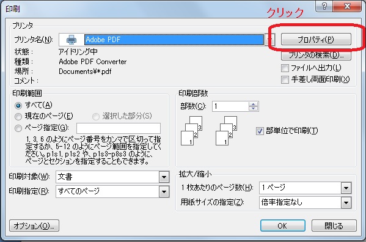This screenshot has height=242, width=366.
Task: Check the ファイルへ出力 checkbox
Action: click(285, 68)
